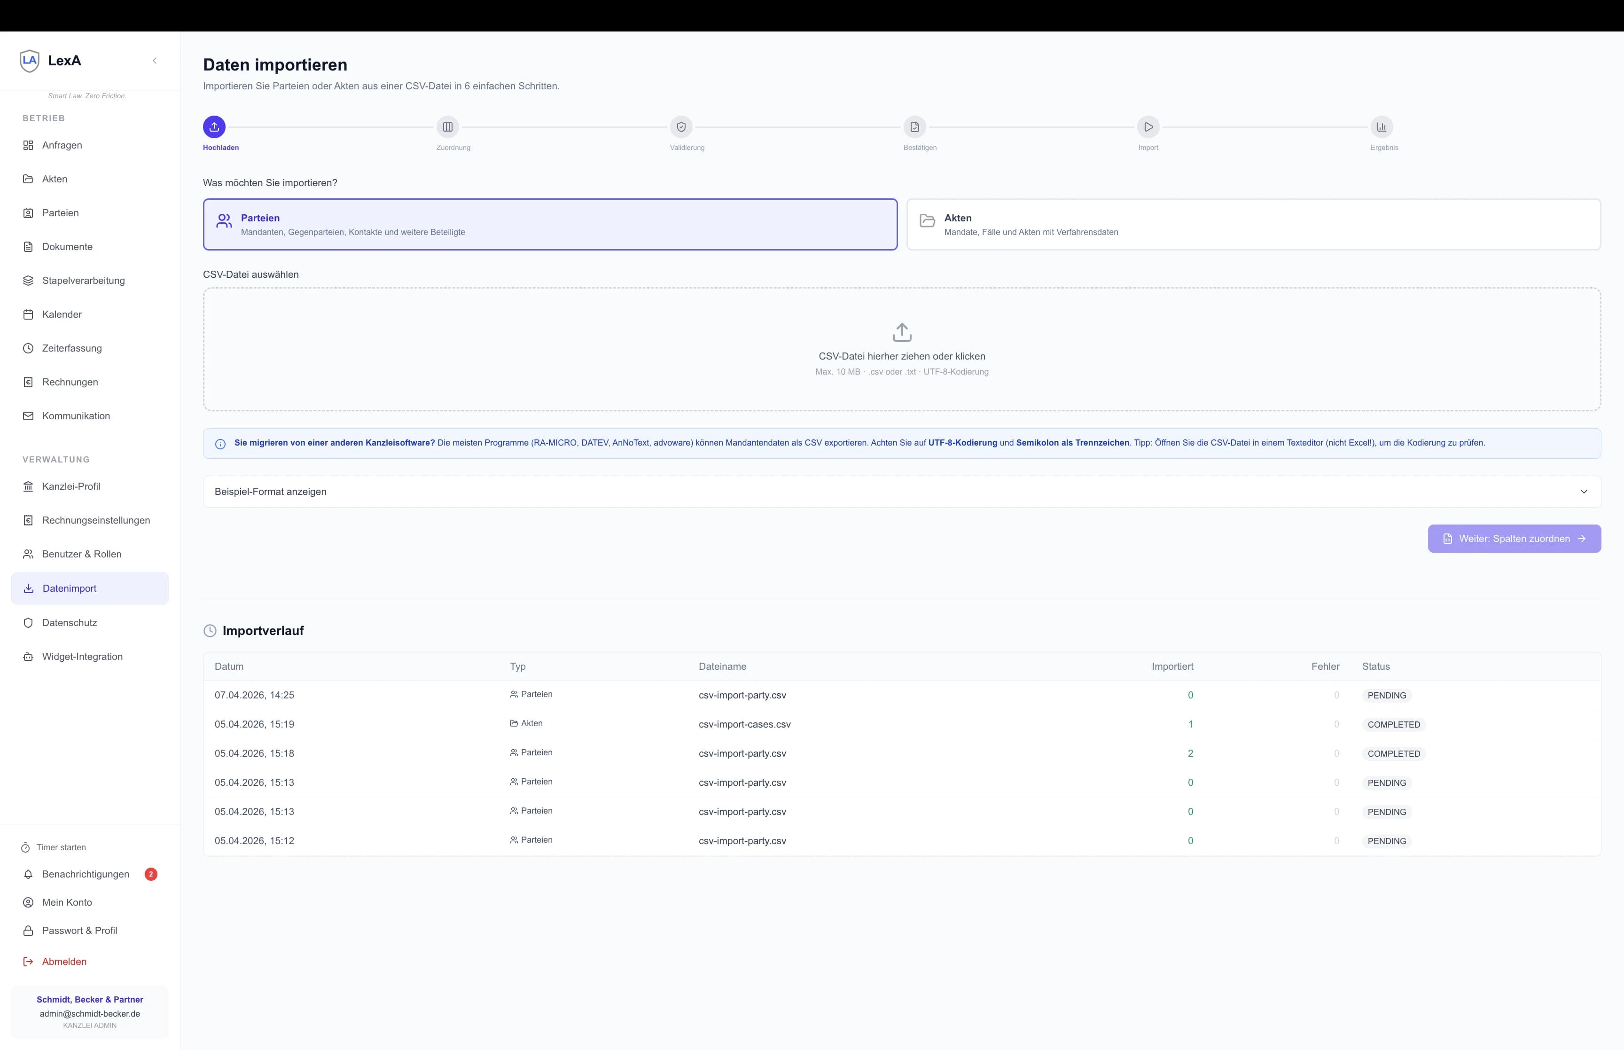
Task: Click the Import play step icon
Action: (x=1148, y=127)
